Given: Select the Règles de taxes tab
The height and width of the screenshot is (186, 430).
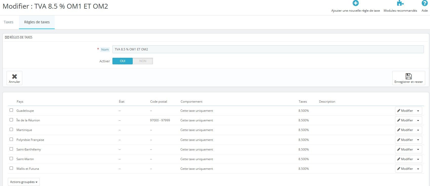Looking at the screenshot, I should (37, 22).
